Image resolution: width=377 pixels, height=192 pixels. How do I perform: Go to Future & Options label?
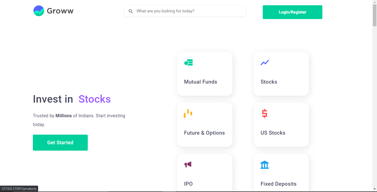[x=204, y=133]
